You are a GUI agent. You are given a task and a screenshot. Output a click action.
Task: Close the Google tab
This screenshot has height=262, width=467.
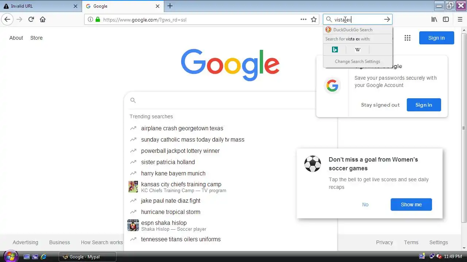tap(158, 6)
